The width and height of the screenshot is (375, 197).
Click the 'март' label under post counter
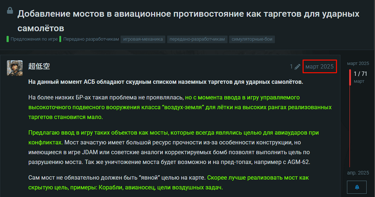pyautogui.click(x=359, y=81)
